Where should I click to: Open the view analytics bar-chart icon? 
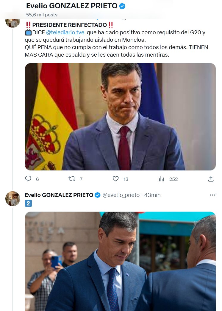[162, 179]
